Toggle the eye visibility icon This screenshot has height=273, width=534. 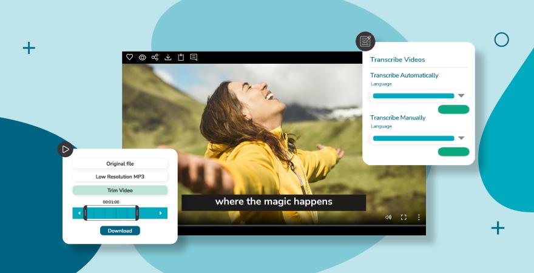[143, 57]
